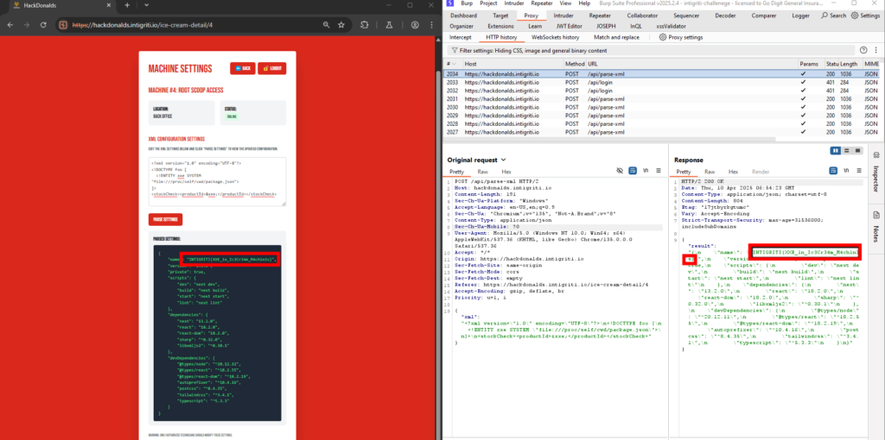Switch to Repeater tab in Burp tab bar
The width and height of the screenshot is (885, 440).
600,16
